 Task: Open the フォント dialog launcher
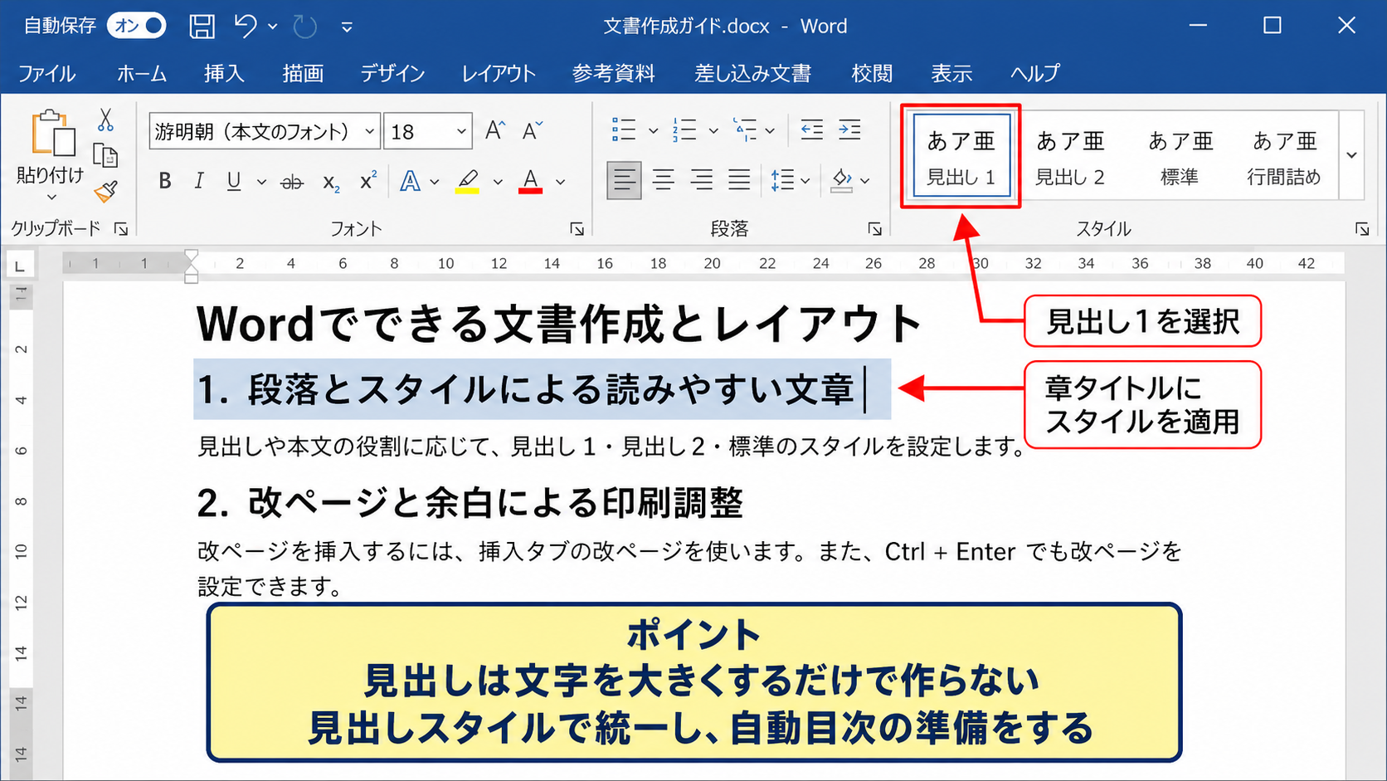click(x=577, y=229)
